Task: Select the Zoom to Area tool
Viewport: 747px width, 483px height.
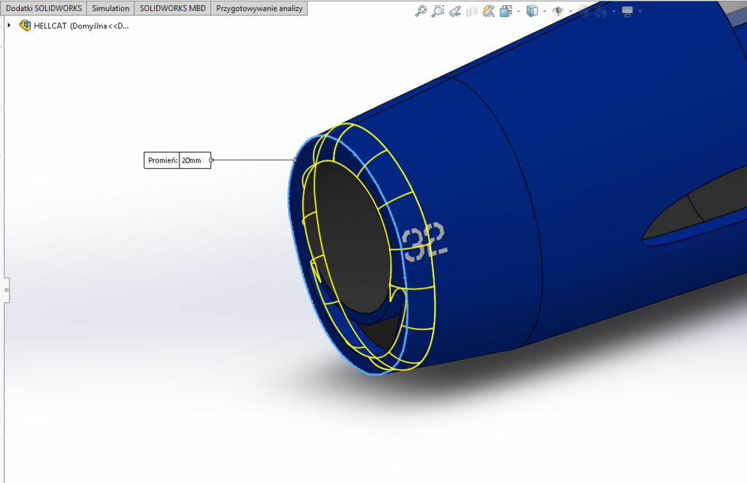Action: [x=438, y=11]
